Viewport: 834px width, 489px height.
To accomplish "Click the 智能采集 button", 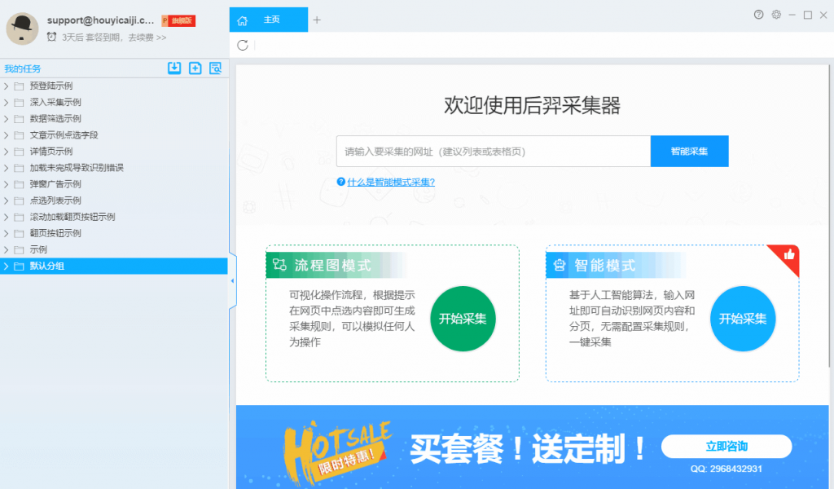I will coord(689,151).
